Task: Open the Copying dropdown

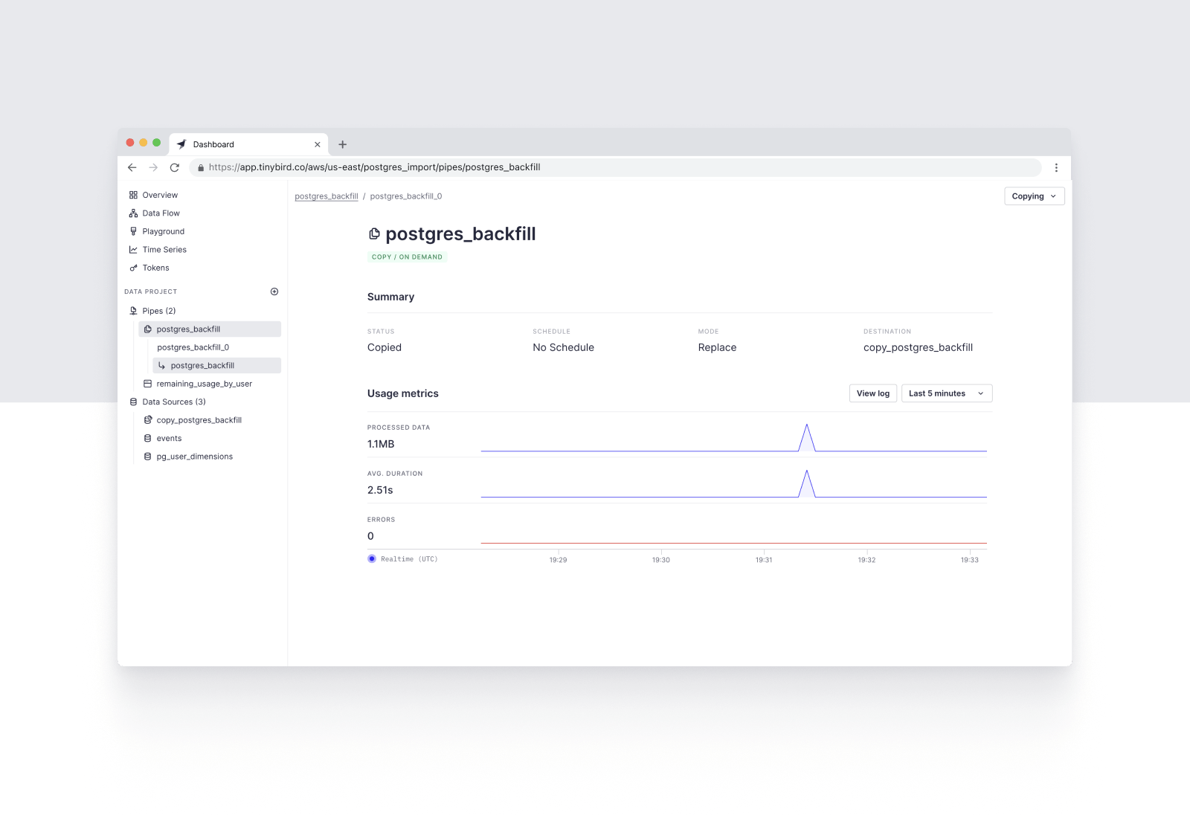Action: click(1034, 196)
